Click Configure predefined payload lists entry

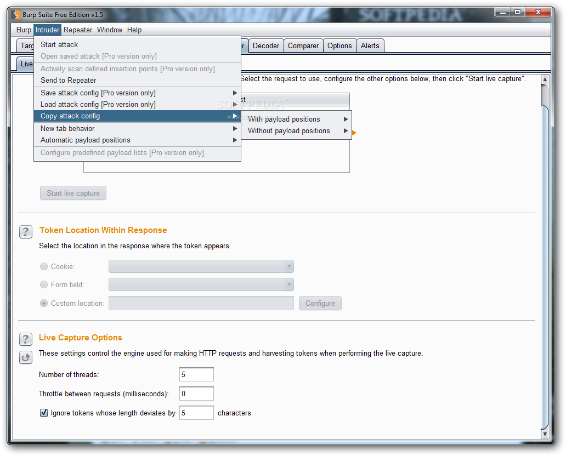click(x=137, y=152)
